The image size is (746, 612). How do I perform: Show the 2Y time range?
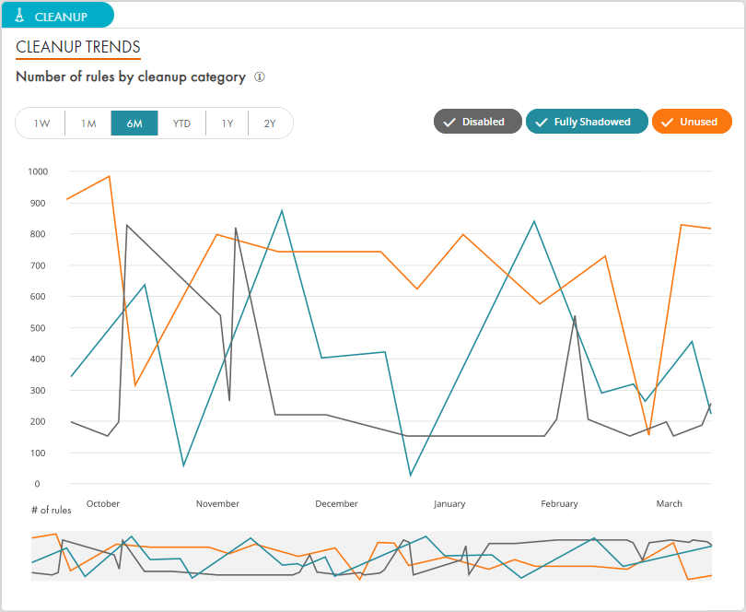(270, 124)
